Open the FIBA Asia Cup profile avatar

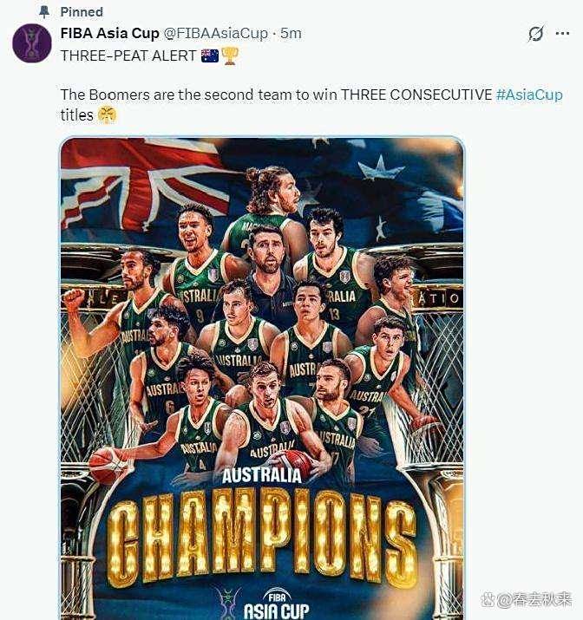(x=32, y=43)
